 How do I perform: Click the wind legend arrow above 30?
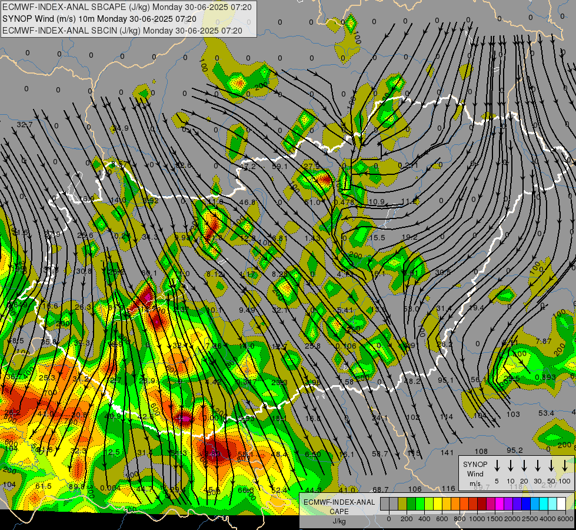pyautogui.click(x=538, y=466)
